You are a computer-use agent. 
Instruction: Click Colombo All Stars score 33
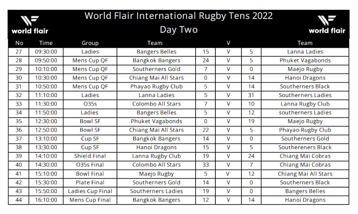click(205, 165)
